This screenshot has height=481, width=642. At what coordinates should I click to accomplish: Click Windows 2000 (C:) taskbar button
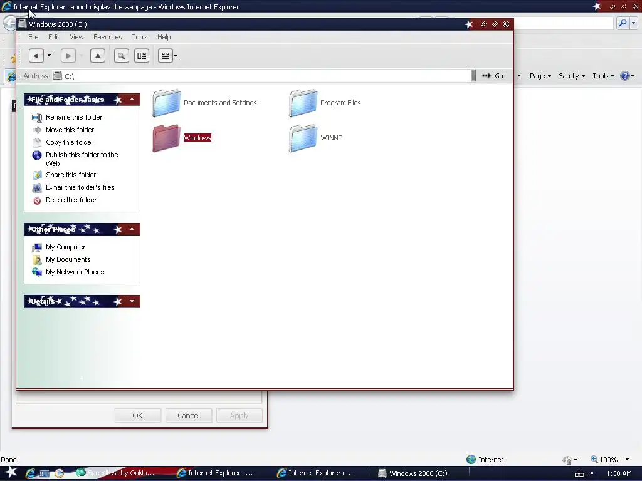[419, 473]
